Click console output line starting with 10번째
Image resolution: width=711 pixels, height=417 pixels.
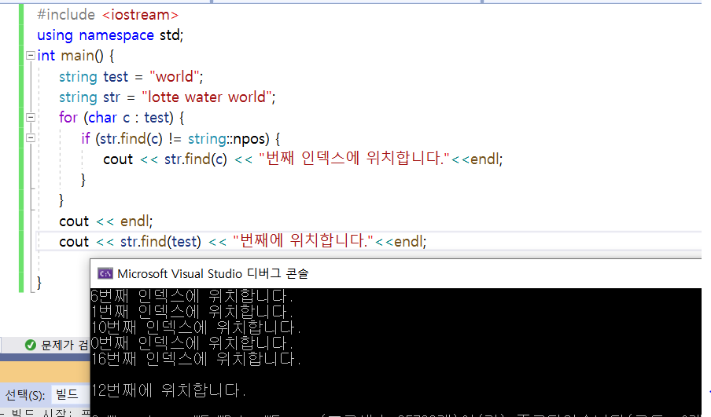pyautogui.click(x=196, y=327)
